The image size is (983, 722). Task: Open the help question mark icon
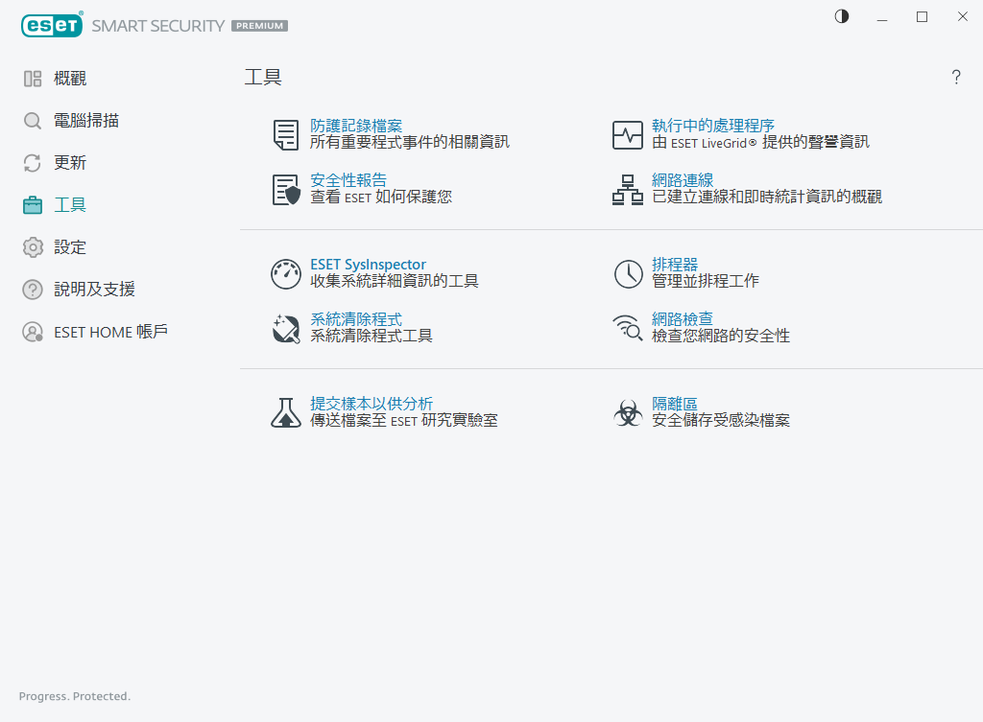(956, 77)
